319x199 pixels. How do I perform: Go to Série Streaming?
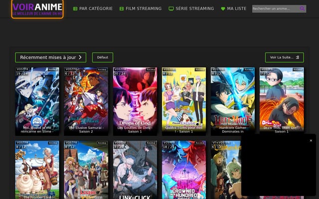191,8
